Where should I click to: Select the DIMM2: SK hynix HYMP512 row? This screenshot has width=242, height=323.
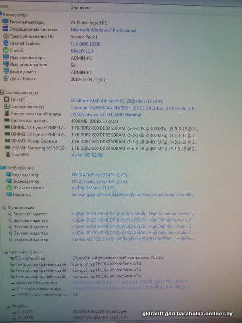tap(101, 135)
